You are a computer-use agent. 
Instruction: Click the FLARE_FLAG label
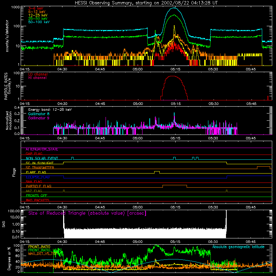36,172
